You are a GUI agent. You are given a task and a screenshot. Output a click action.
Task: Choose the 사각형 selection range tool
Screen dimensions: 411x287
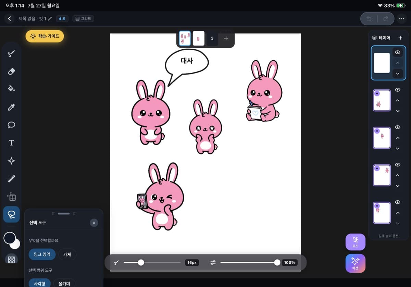(39, 284)
